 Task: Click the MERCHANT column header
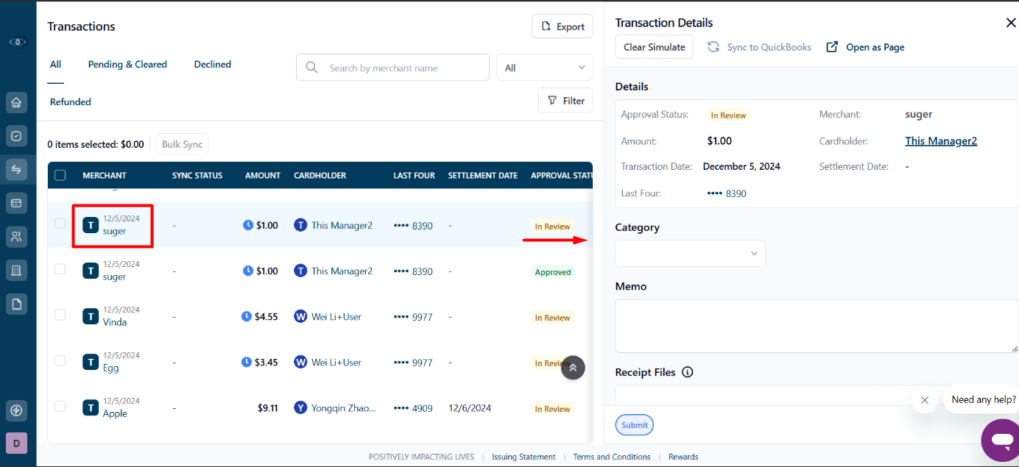(105, 176)
